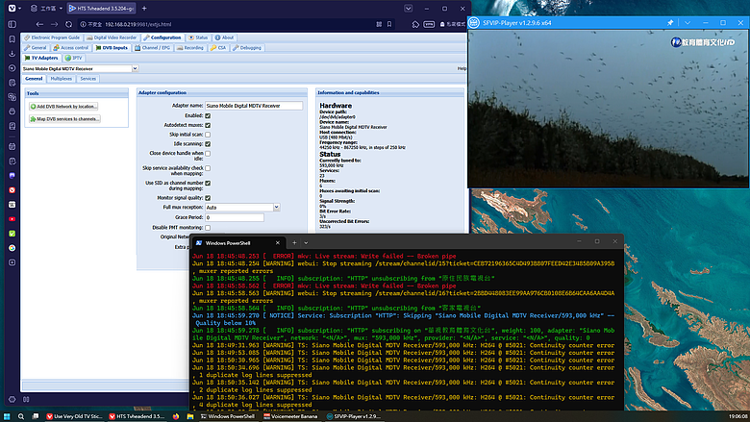Toggle the VPN badge in Vivaldi toolbar

(429, 24)
